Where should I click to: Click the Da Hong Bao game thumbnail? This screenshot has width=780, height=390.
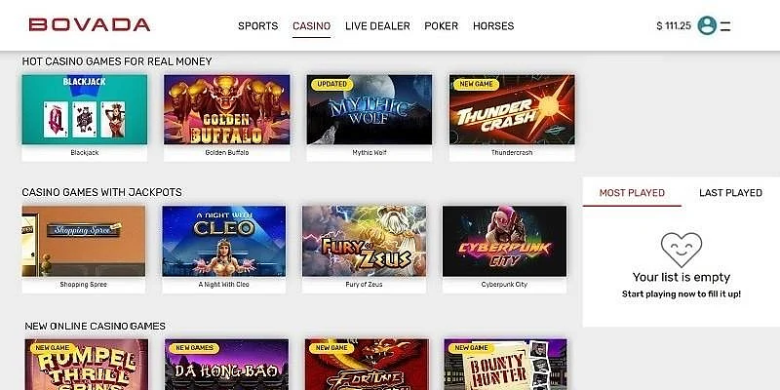[227, 365]
